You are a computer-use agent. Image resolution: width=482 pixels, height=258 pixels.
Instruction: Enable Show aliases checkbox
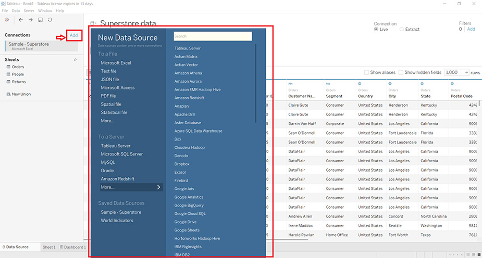click(366, 72)
